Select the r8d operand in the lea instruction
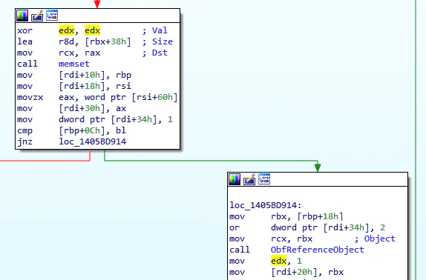 (x=66, y=41)
